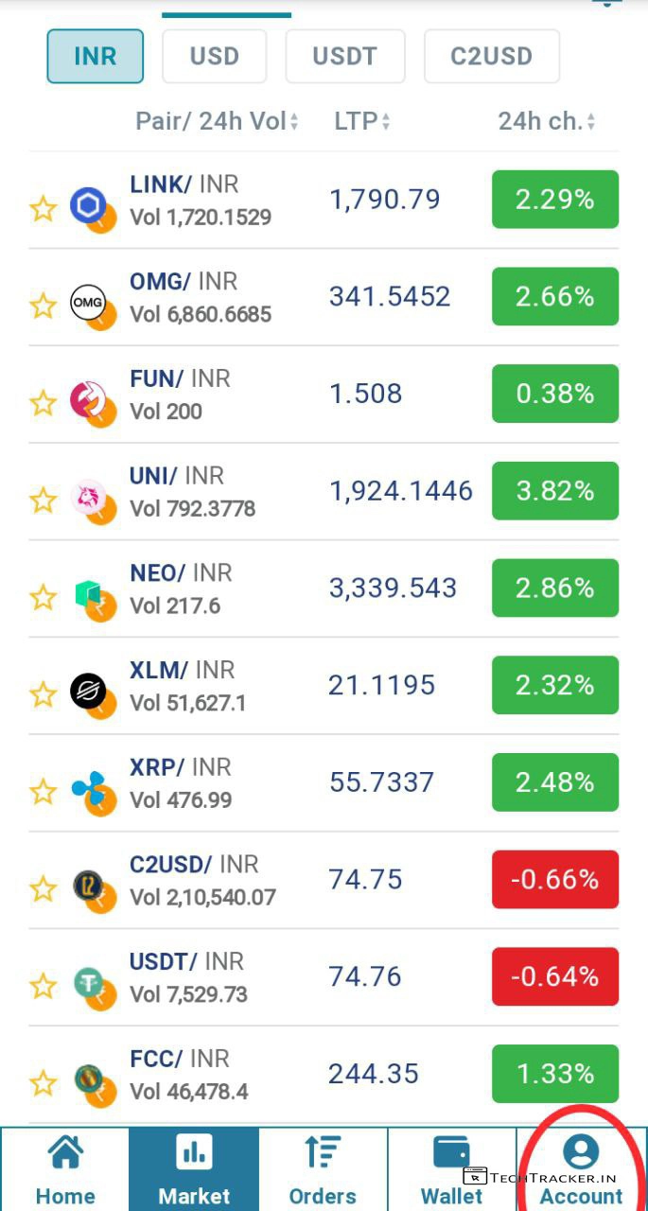Tap the red -0.66% change badge

tap(554, 880)
